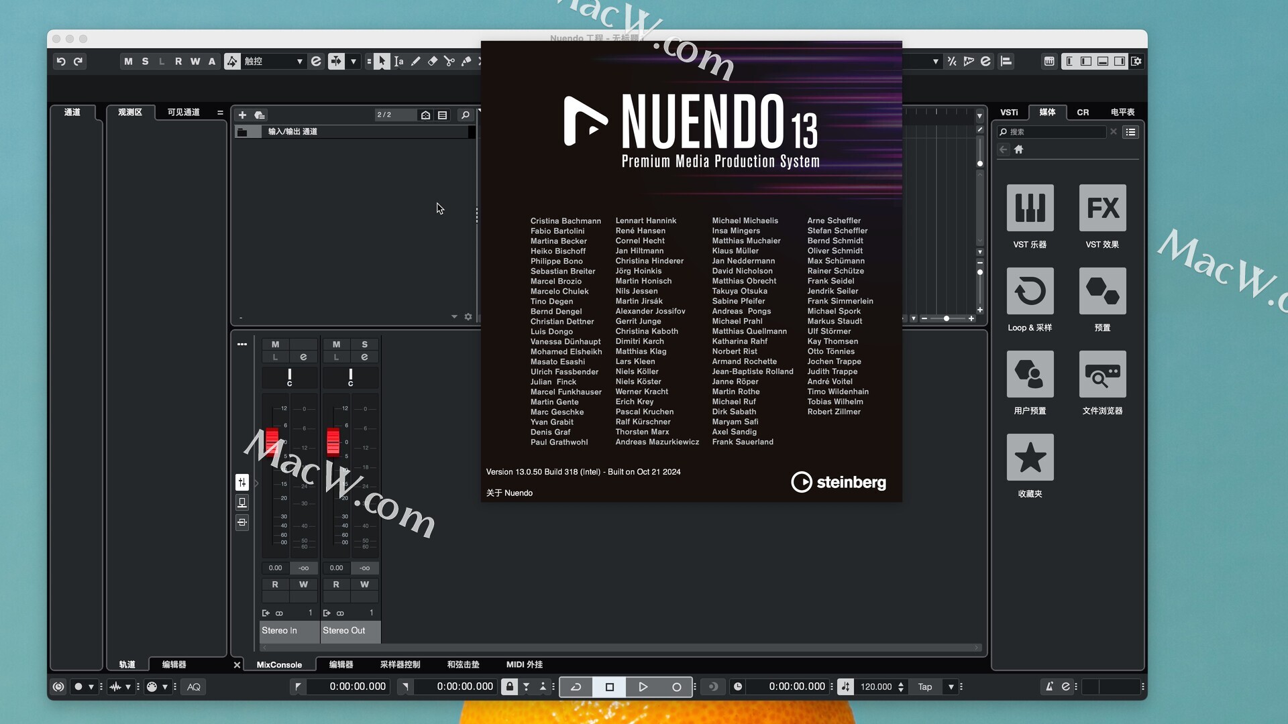The height and width of the screenshot is (724, 1288).
Task: Open the VST 效果 FX browser
Action: 1102,208
